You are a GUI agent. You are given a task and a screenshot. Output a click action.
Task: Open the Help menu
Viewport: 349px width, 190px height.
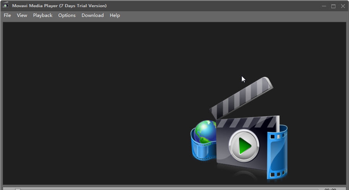pos(115,16)
